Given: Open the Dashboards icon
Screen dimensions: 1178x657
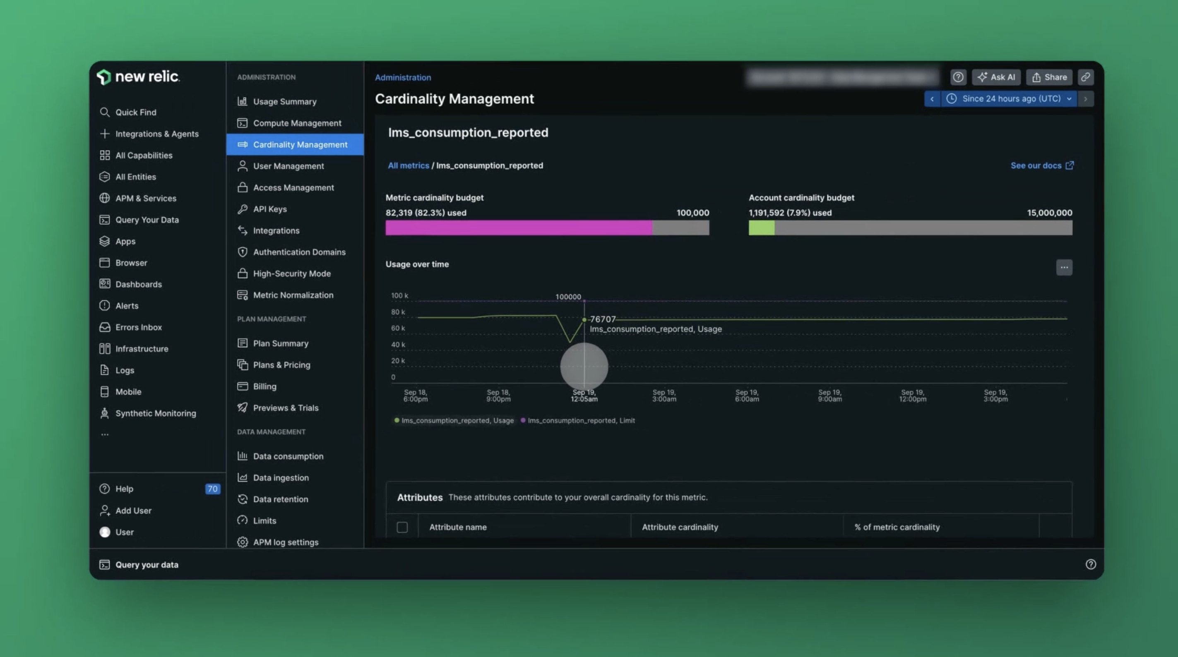Looking at the screenshot, I should 105,284.
